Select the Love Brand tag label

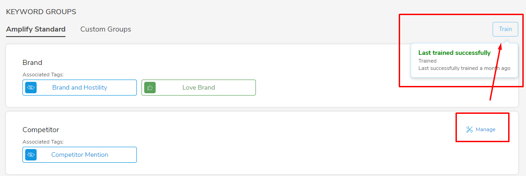coord(199,87)
